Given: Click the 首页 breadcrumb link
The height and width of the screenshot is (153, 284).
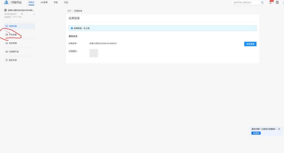Looking at the screenshot, I should 69,11.
